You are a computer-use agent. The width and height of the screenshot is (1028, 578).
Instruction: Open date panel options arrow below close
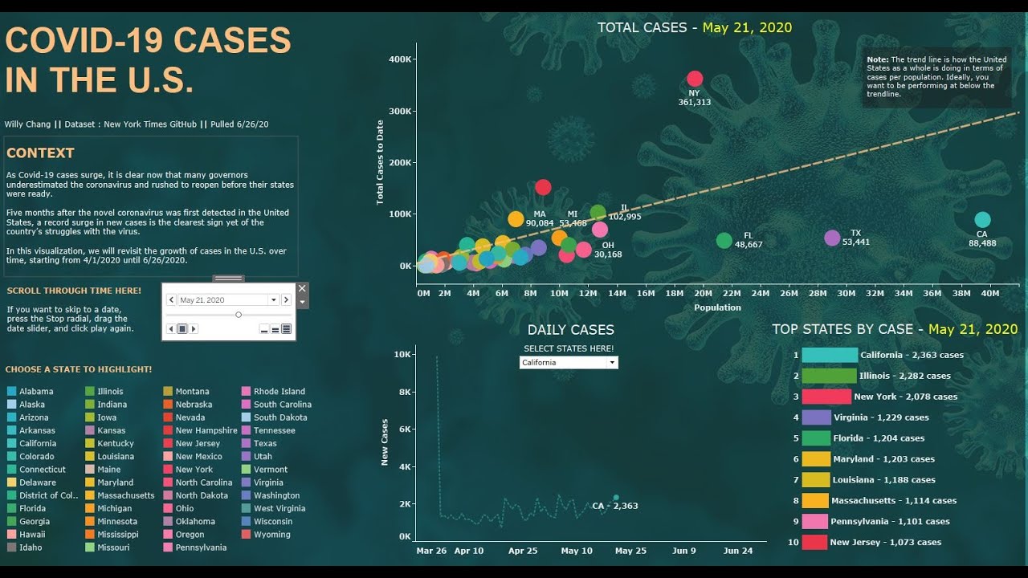302,302
